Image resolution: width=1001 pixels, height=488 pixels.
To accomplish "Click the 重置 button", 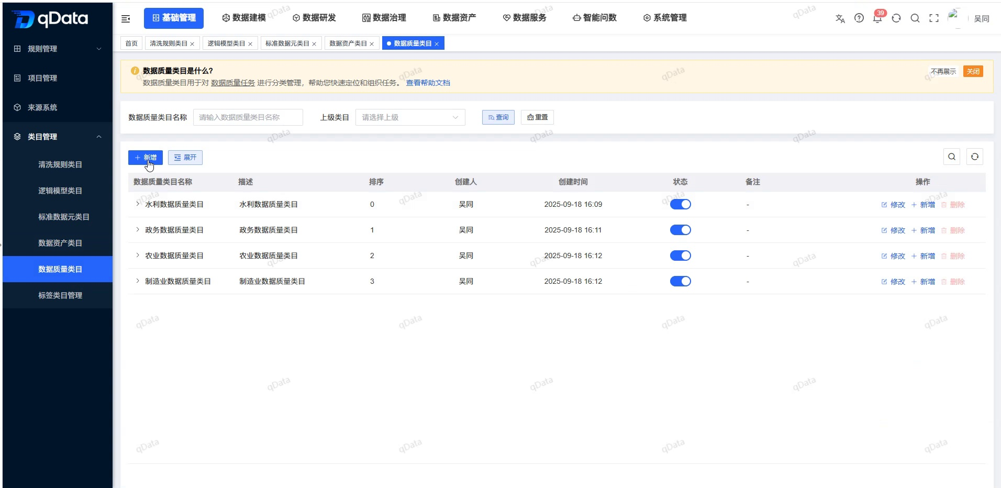I will [537, 117].
